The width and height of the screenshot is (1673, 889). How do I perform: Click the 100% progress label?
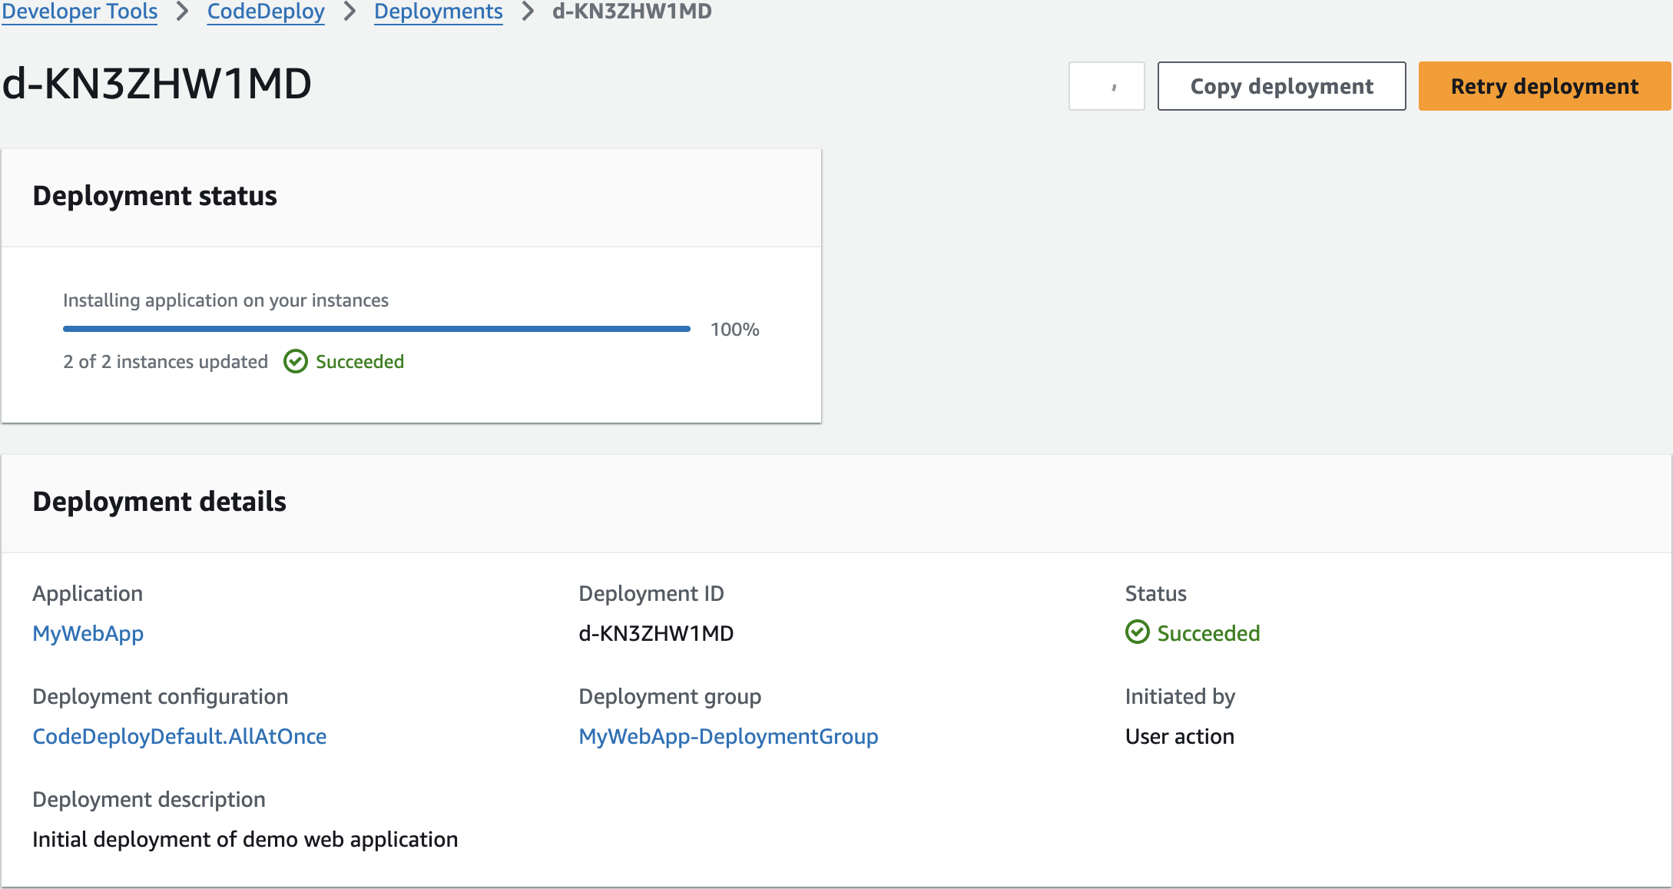[x=734, y=330]
